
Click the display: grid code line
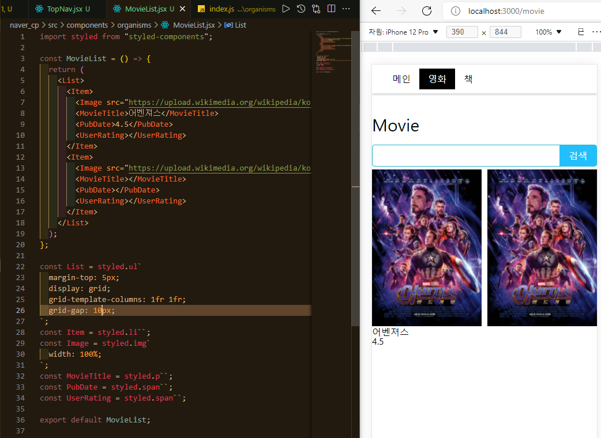coord(80,288)
